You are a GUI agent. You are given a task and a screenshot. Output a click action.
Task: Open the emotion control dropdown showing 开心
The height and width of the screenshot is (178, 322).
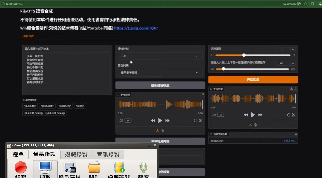coord(160,56)
